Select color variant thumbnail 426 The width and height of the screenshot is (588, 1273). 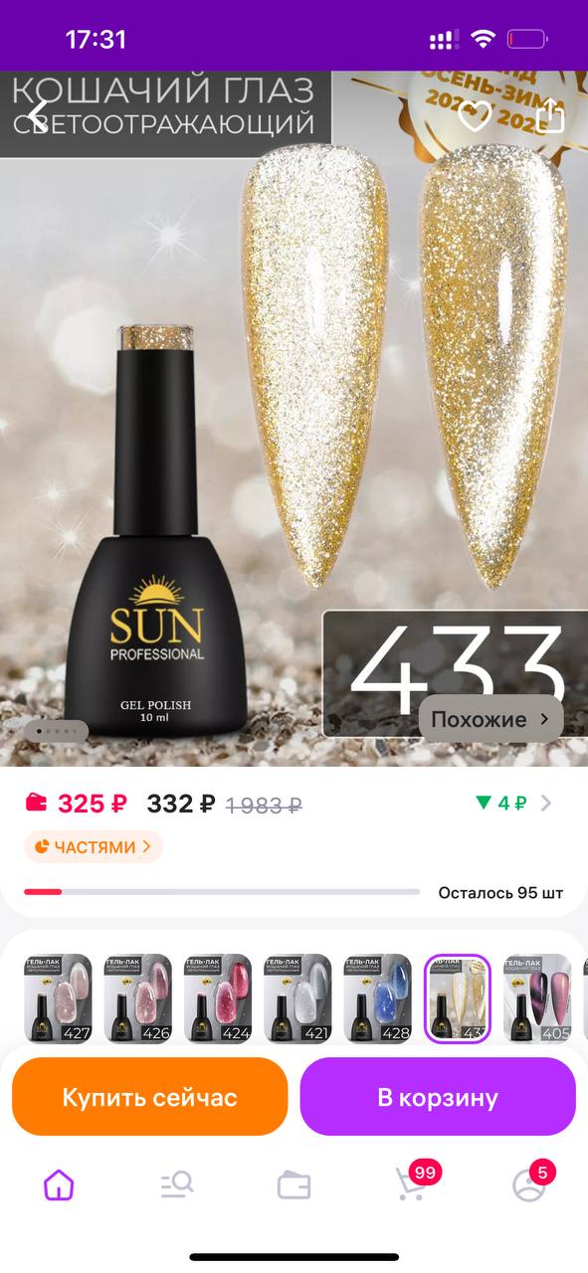pyautogui.click(x=137, y=999)
